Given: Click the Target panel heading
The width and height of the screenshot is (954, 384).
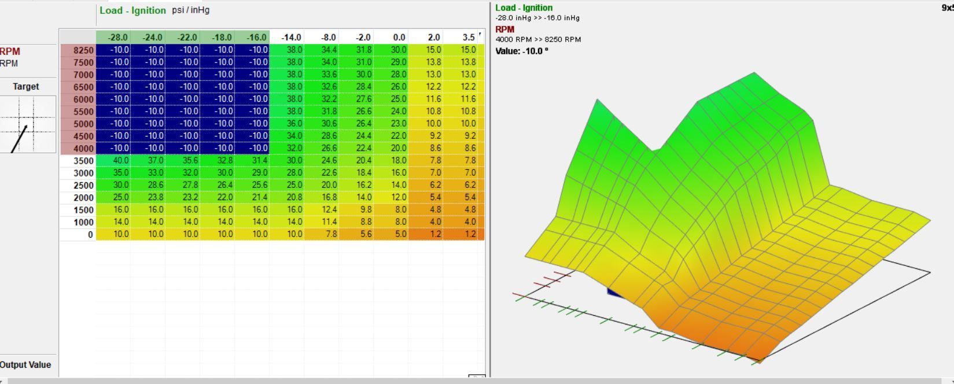Looking at the screenshot, I should pos(26,87).
